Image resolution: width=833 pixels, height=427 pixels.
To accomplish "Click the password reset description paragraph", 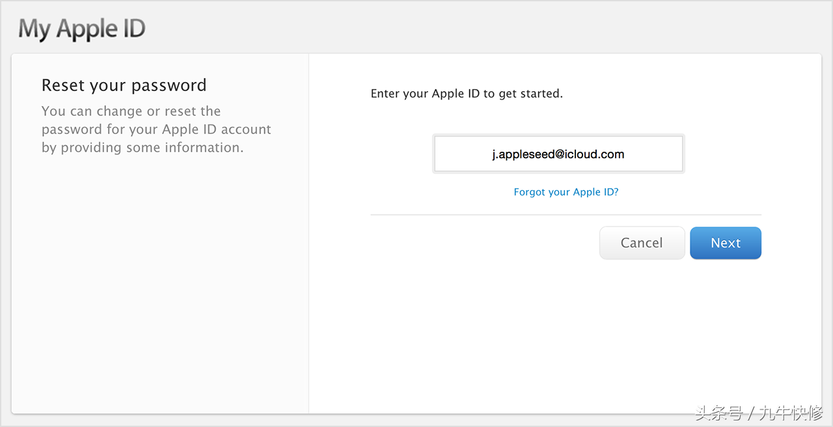I will point(156,130).
